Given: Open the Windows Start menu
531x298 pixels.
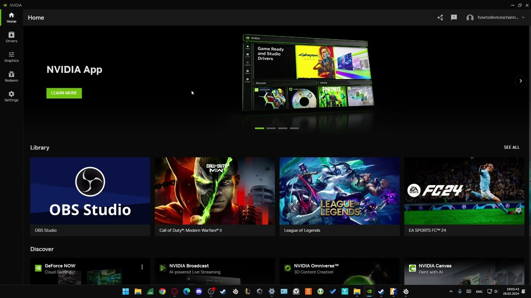Looking at the screenshot, I should (126, 291).
